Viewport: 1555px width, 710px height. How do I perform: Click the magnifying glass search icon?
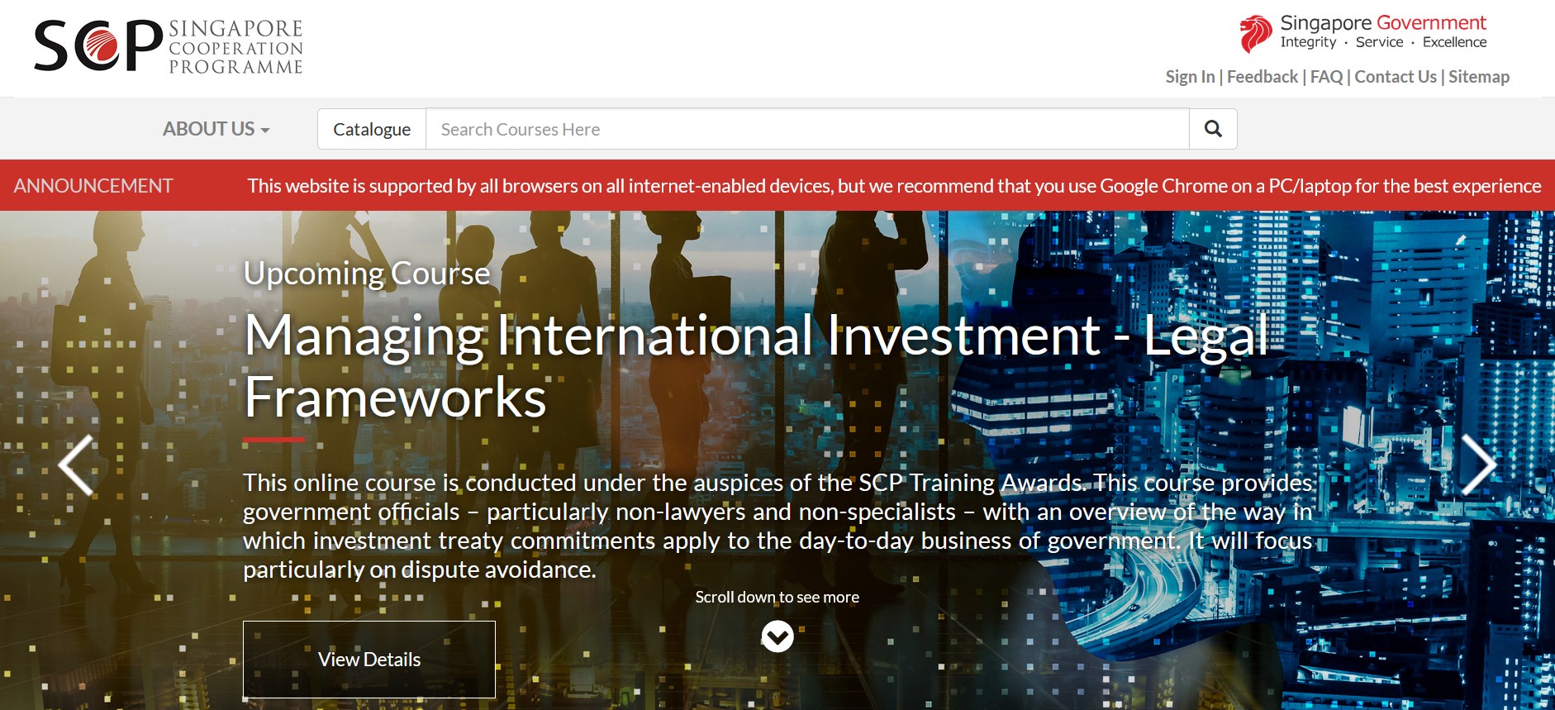(x=1213, y=129)
